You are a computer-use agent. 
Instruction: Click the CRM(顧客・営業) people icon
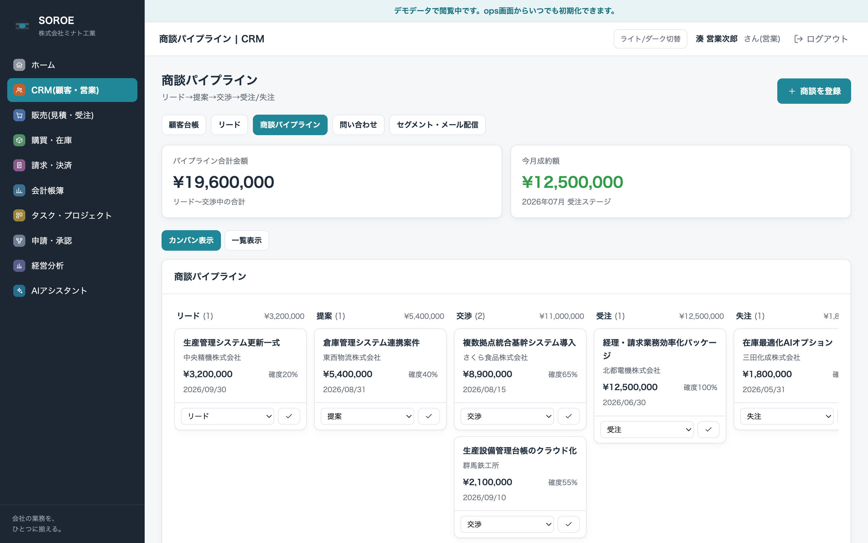[x=19, y=90]
